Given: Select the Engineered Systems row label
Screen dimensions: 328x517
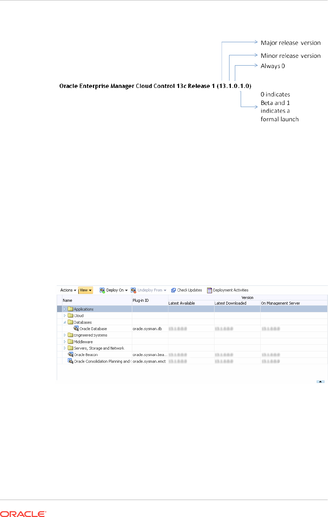Looking at the screenshot, I should click(x=90, y=335).
